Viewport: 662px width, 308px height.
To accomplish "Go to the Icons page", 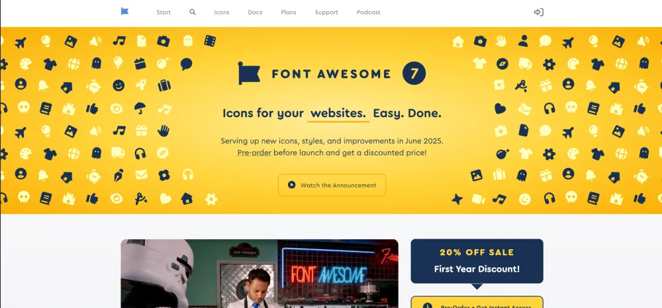I will pos(222,12).
